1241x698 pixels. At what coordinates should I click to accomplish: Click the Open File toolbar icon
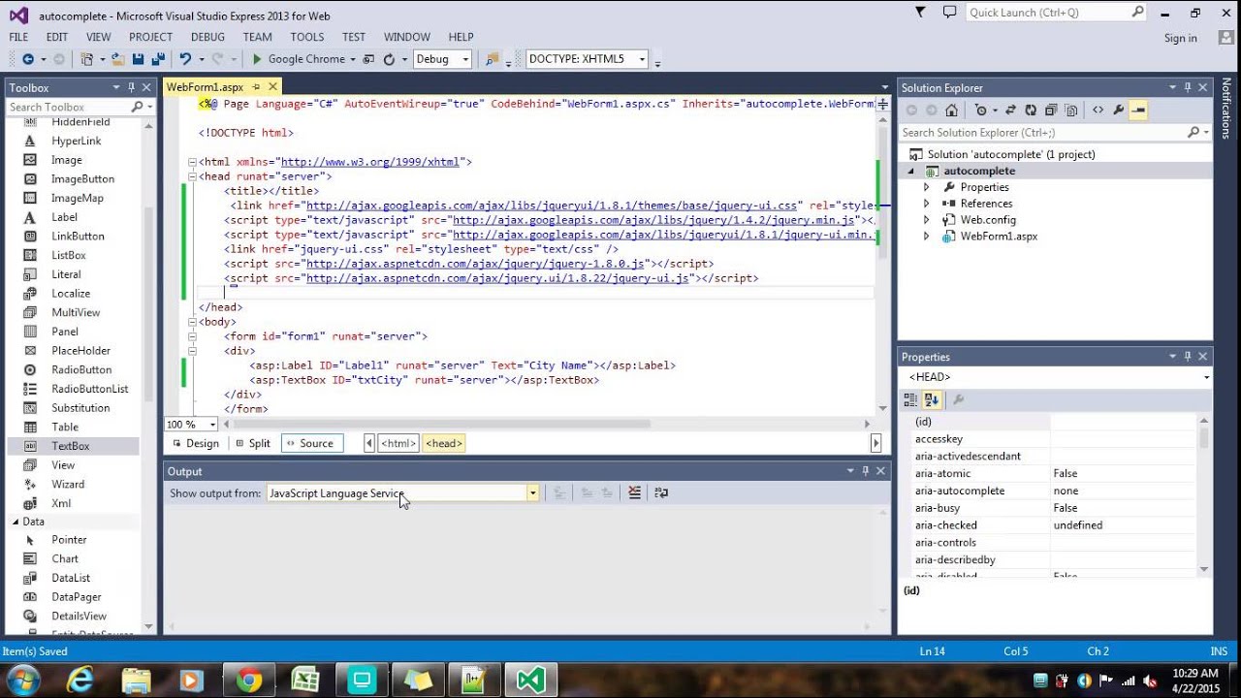pos(117,59)
